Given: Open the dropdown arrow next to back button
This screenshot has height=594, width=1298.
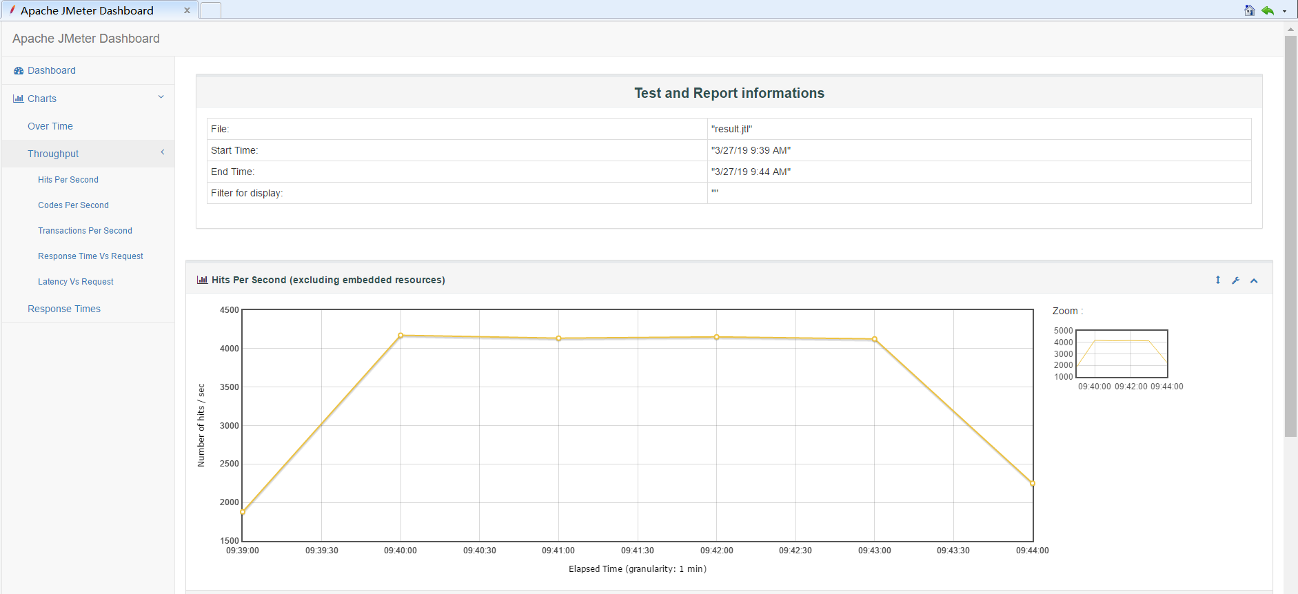Looking at the screenshot, I should click(1284, 11).
